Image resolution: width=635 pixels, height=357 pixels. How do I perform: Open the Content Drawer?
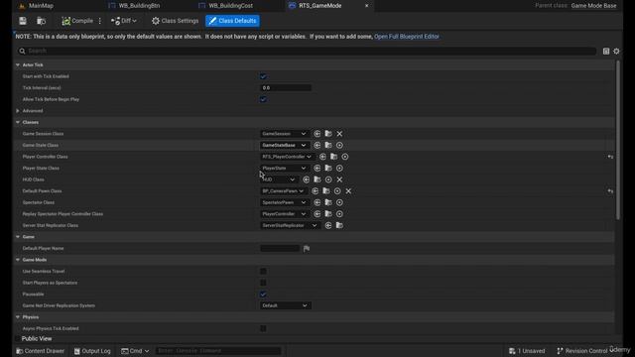[x=40, y=351]
